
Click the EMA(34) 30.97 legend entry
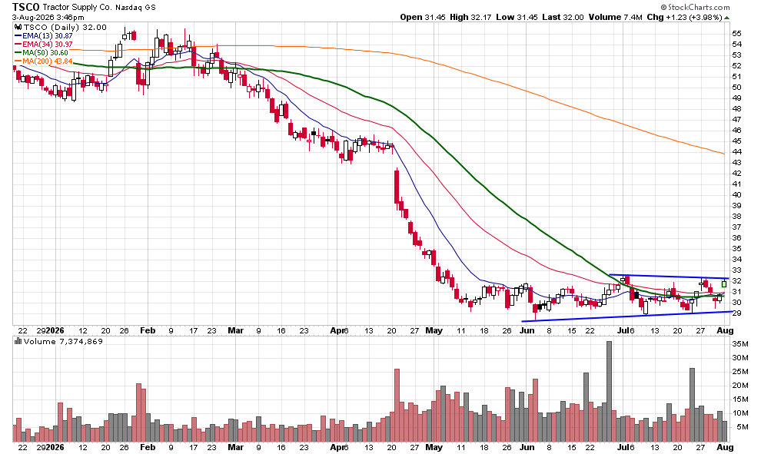tap(47, 44)
